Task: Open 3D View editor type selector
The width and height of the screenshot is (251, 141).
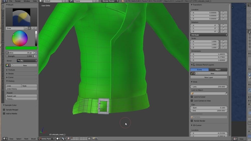Action: tap(5, 139)
